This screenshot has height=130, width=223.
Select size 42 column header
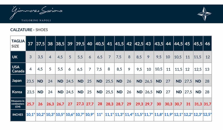tap(129, 43)
